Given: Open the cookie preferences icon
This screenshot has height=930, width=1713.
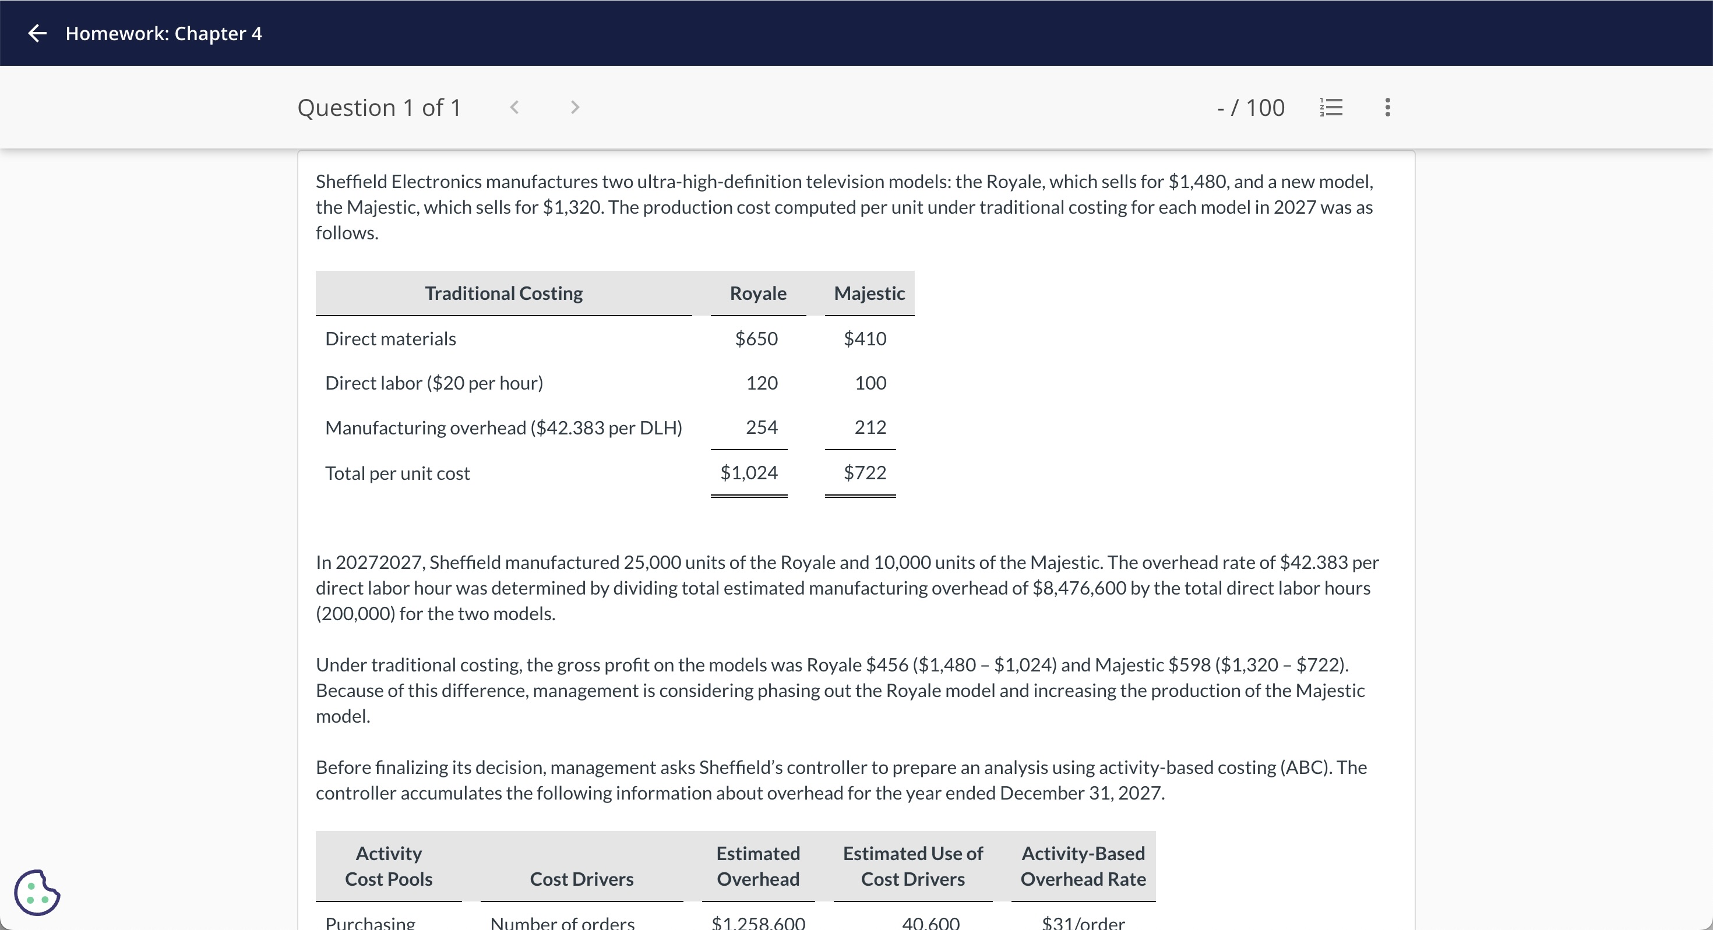Looking at the screenshot, I should point(37,892).
